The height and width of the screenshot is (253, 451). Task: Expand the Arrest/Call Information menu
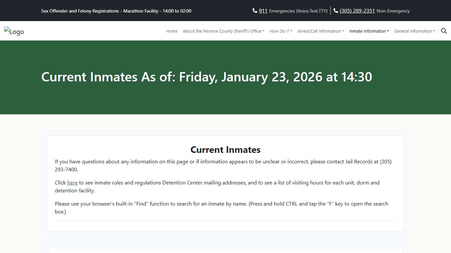click(321, 31)
